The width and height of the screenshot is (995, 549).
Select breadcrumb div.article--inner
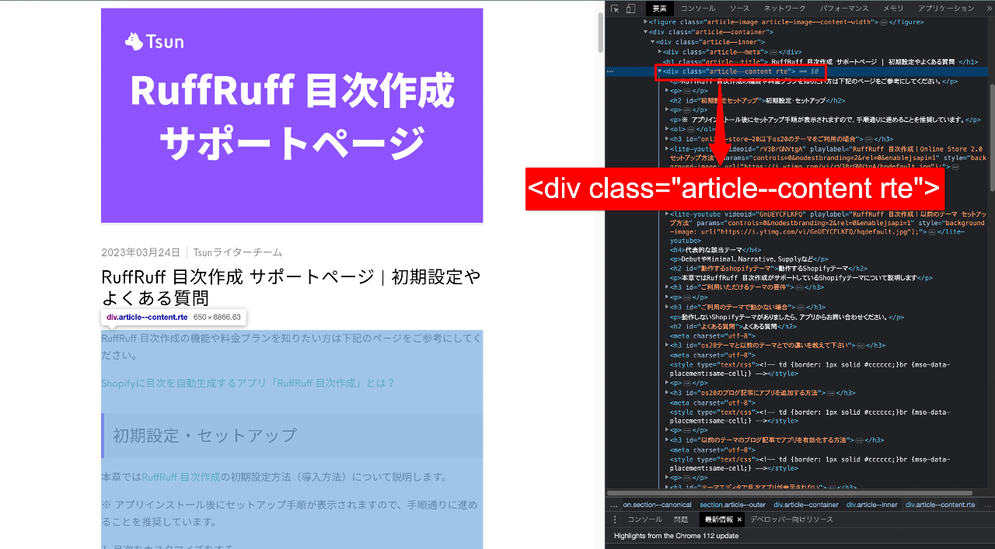click(x=872, y=505)
